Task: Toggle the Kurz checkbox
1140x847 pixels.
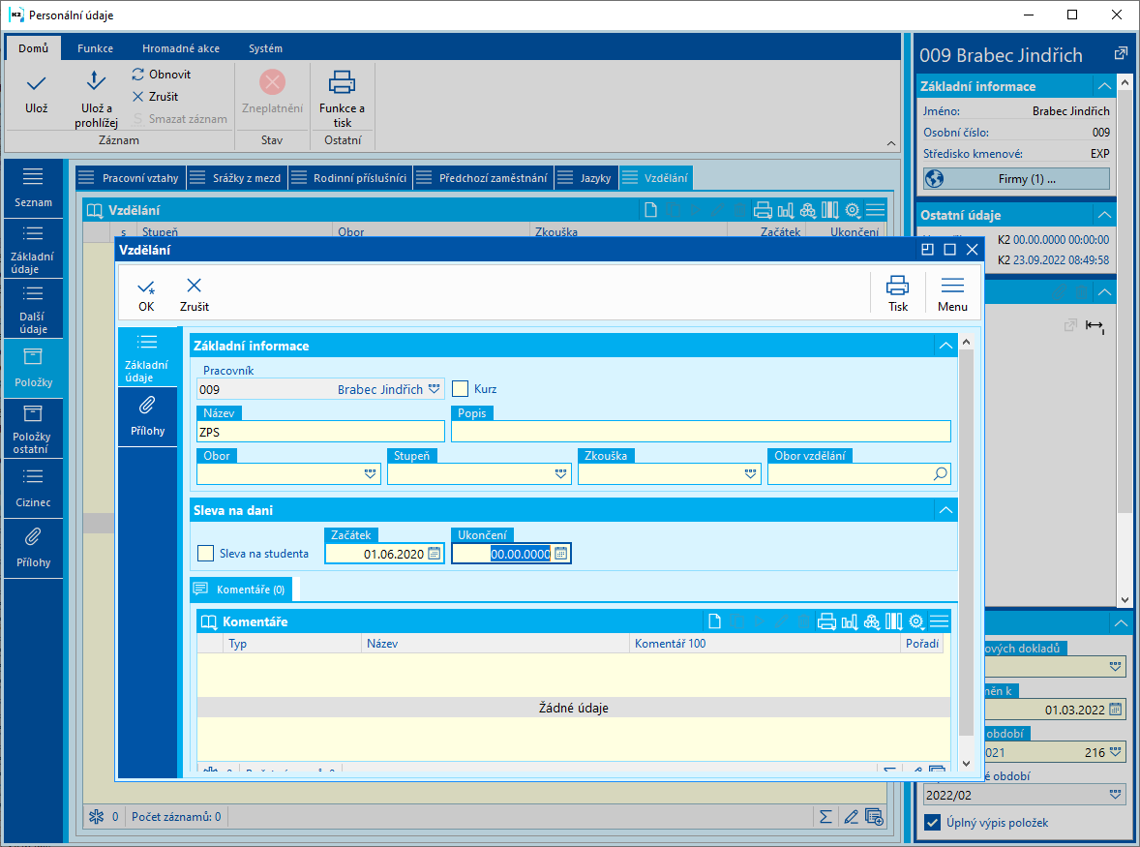Action: click(x=460, y=389)
